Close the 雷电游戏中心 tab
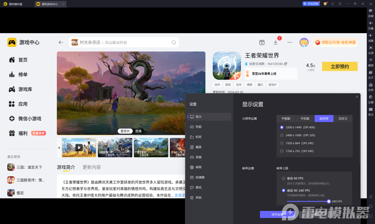Image resolution: width=375 pixels, height=224 pixels. (63, 4)
